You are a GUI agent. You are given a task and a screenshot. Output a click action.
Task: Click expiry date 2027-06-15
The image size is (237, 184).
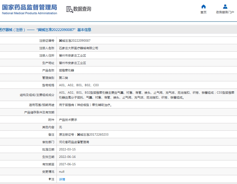67,164
